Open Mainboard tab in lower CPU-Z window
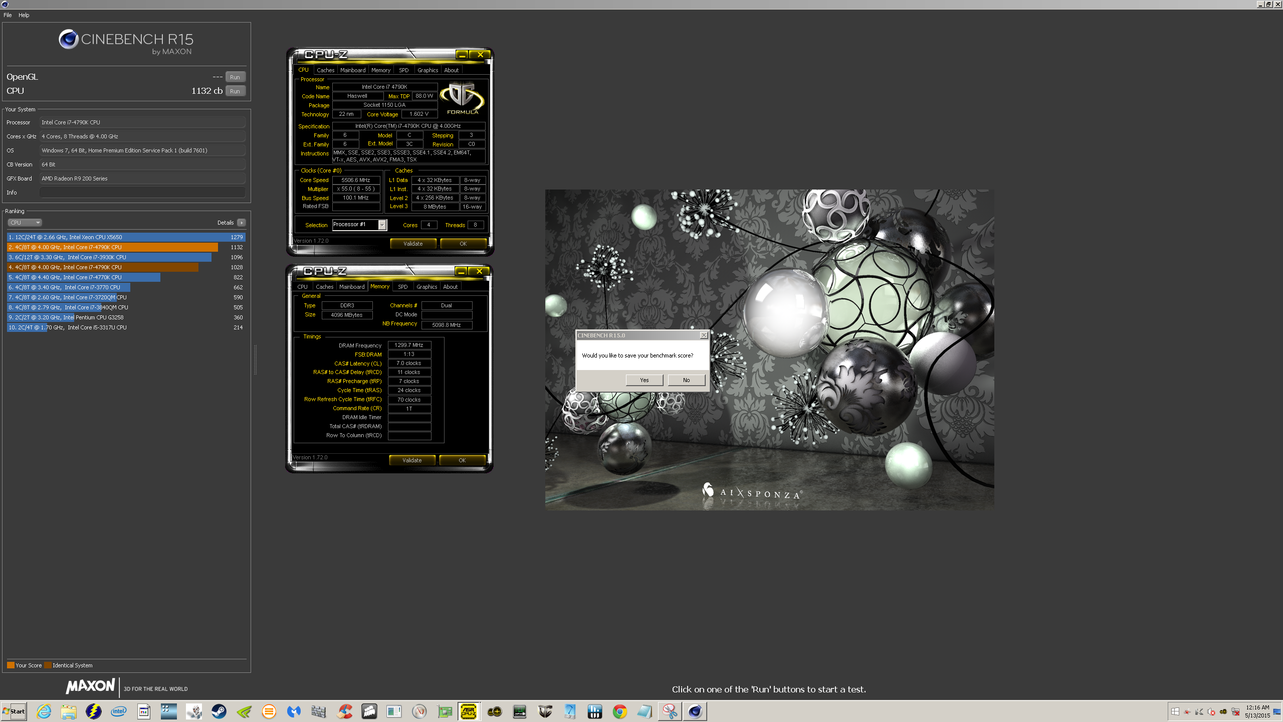This screenshot has width=1283, height=722. [x=352, y=287]
